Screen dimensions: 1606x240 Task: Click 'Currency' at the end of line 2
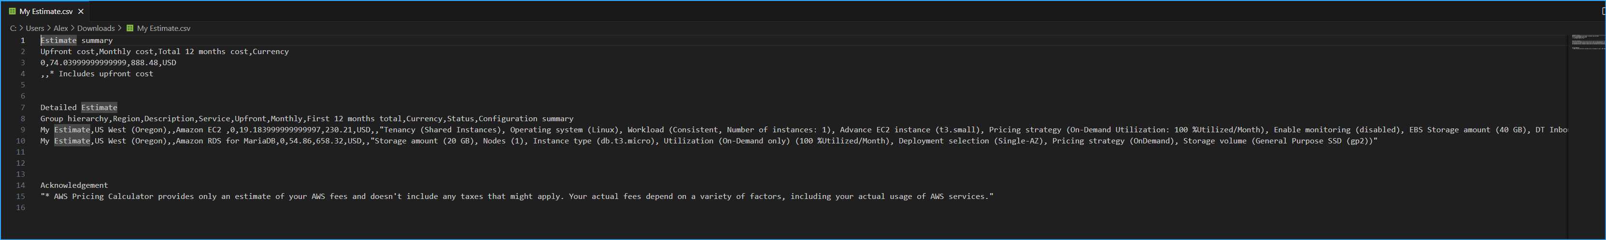point(270,52)
